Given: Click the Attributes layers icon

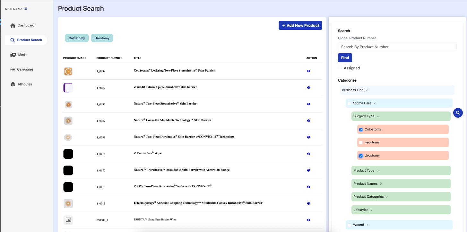Looking at the screenshot, I should 13,84.
